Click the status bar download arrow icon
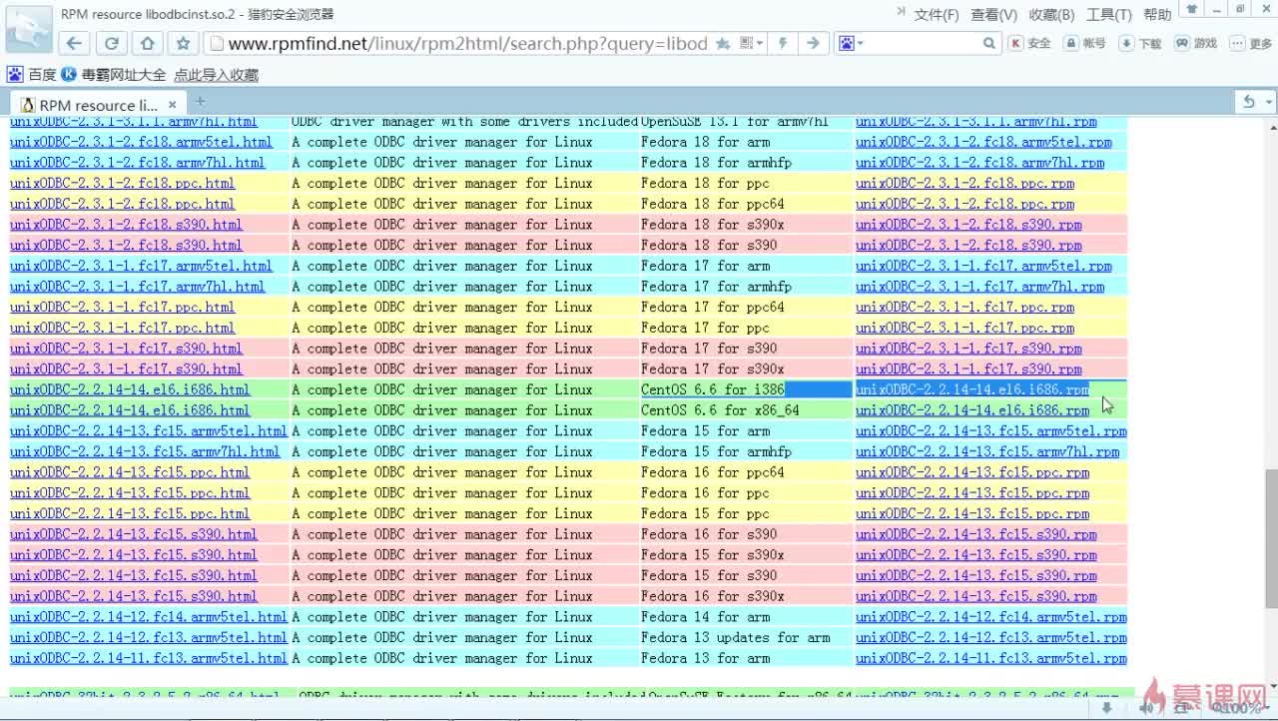1278x721 pixels. [x=1107, y=708]
